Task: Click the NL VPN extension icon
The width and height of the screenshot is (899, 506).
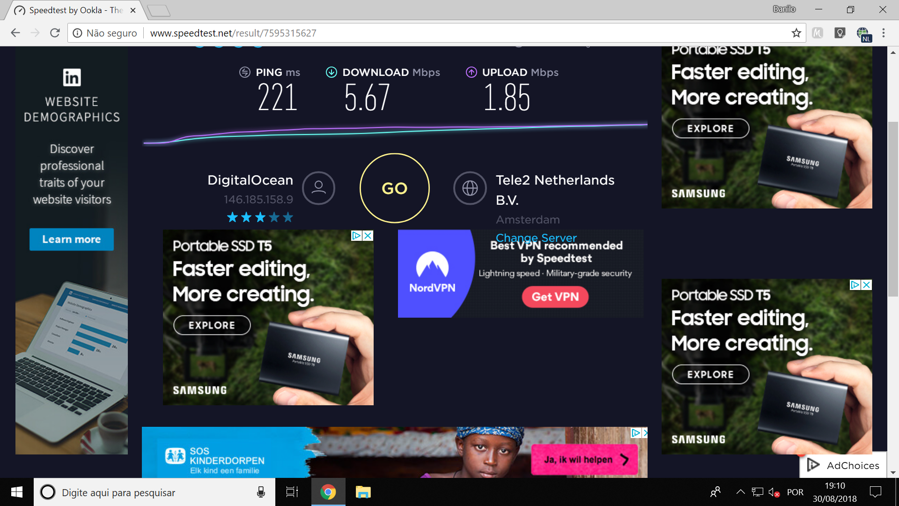Action: 863,34
